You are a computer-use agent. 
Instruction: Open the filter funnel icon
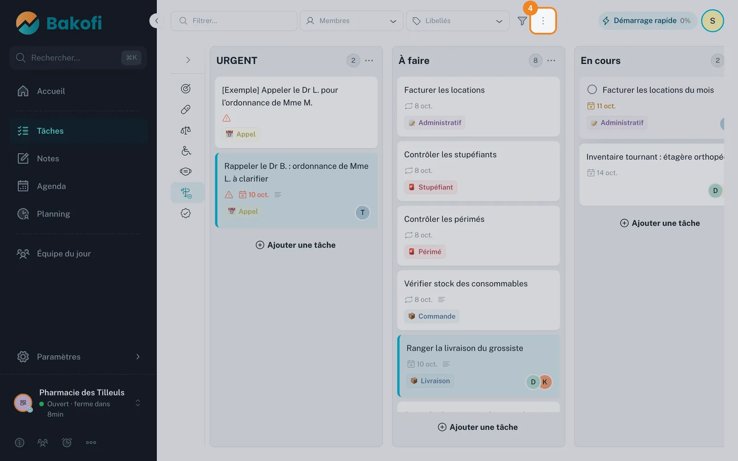(x=522, y=21)
